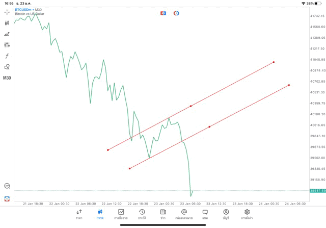Tap the current price label 38967.69
The image size is (326, 228).
(x=317, y=191)
